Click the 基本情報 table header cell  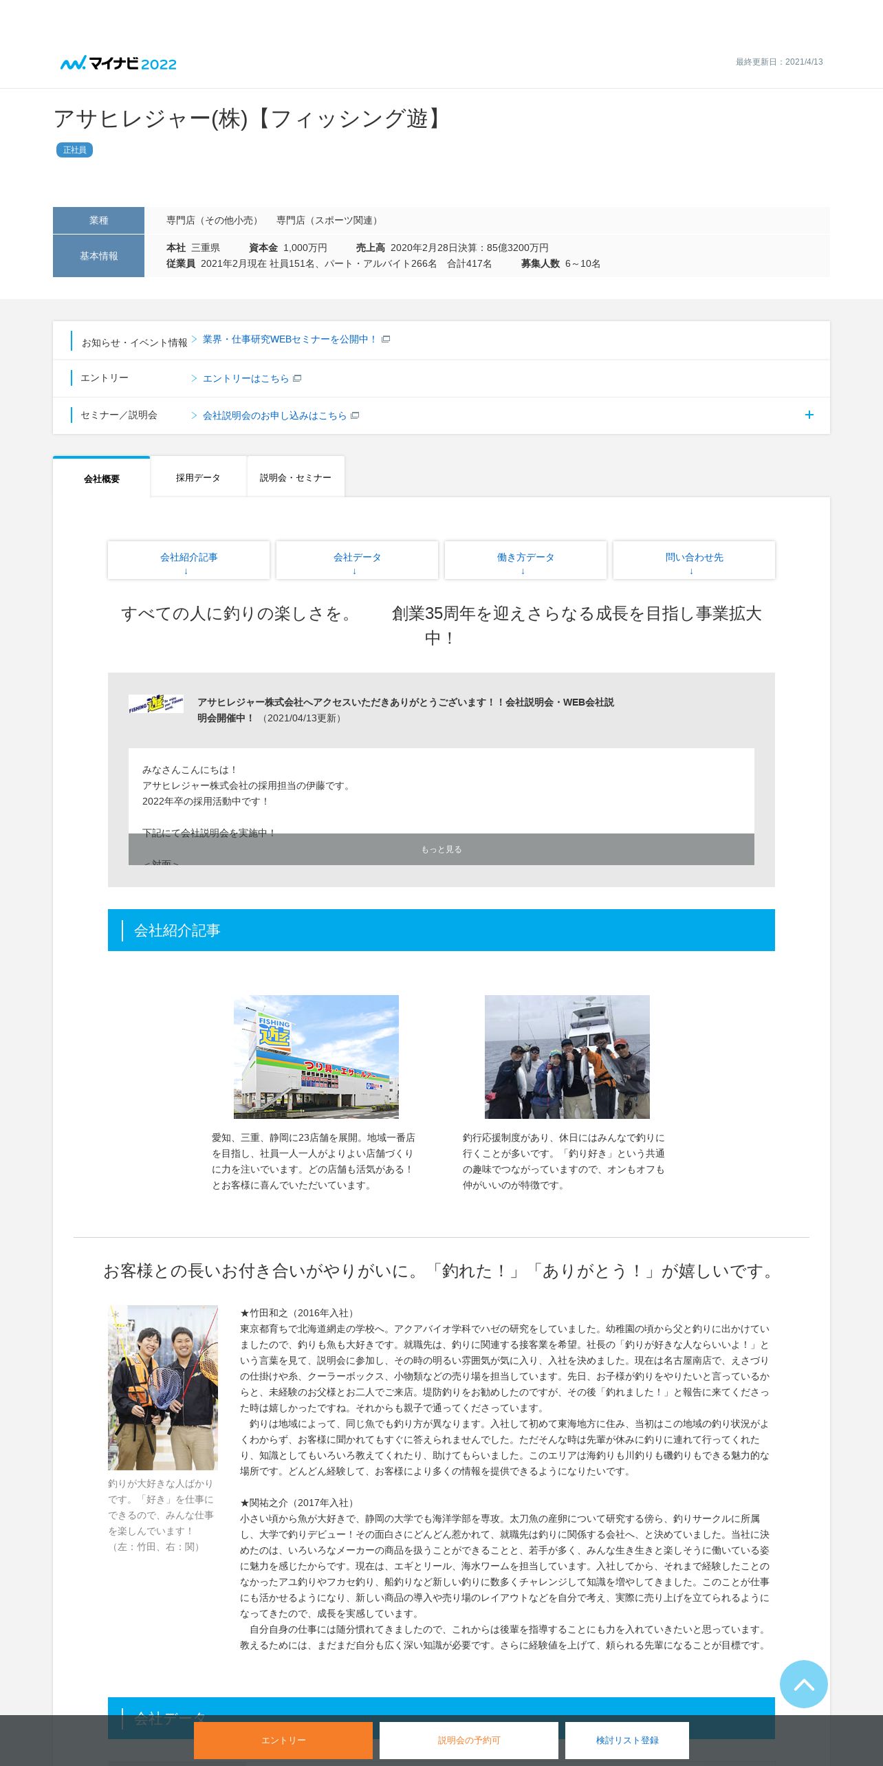click(x=98, y=256)
